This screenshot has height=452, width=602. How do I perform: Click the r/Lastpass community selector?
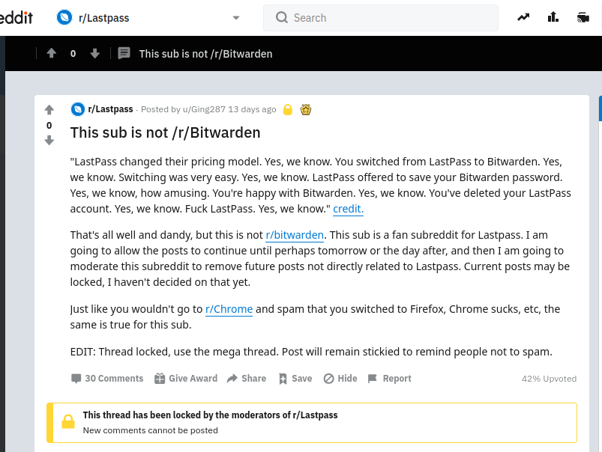148,18
